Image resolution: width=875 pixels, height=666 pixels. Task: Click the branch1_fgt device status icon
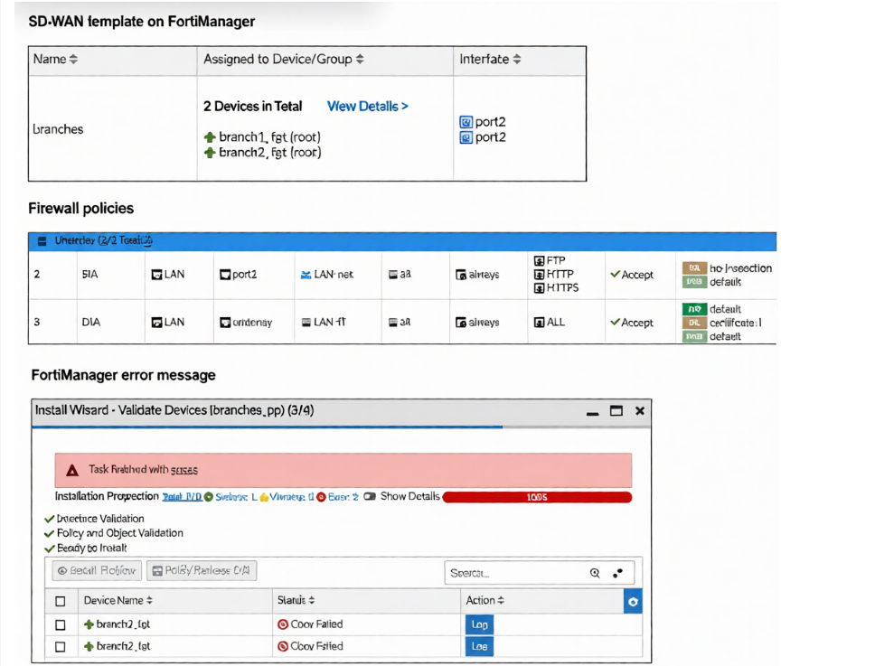click(x=210, y=137)
